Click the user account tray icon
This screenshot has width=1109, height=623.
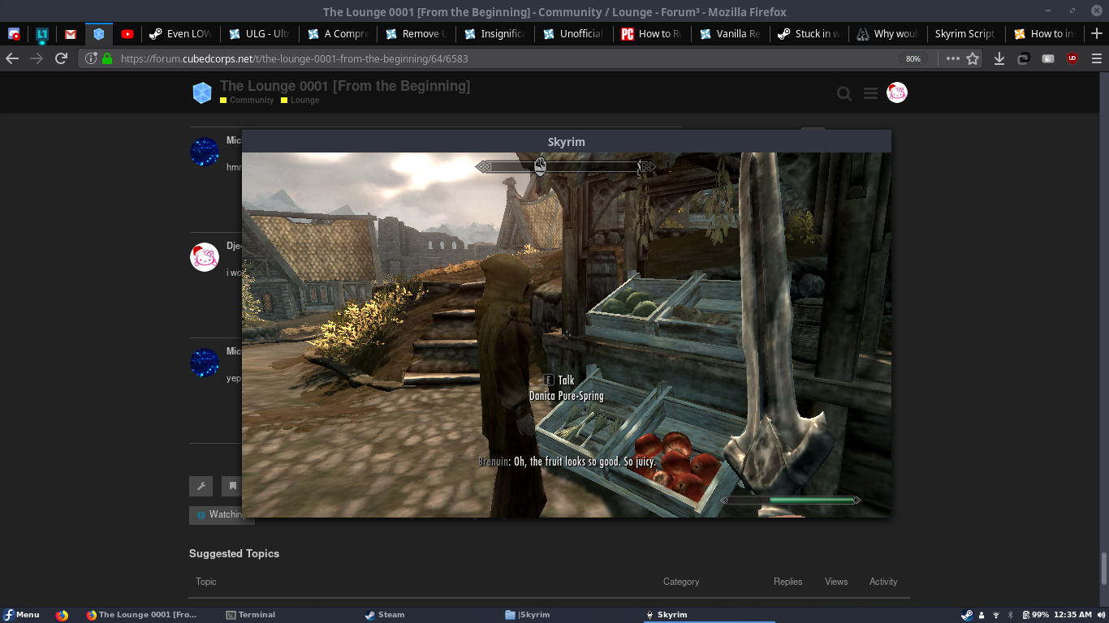(982, 615)
